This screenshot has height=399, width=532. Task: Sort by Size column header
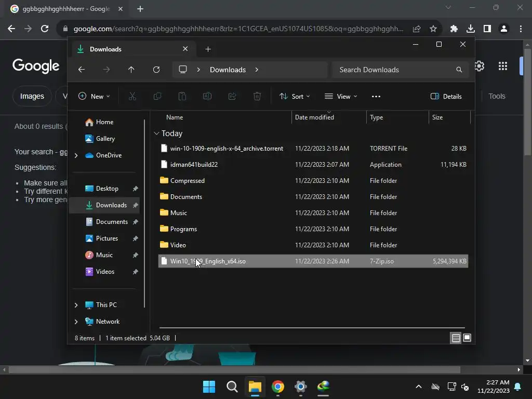449,117
